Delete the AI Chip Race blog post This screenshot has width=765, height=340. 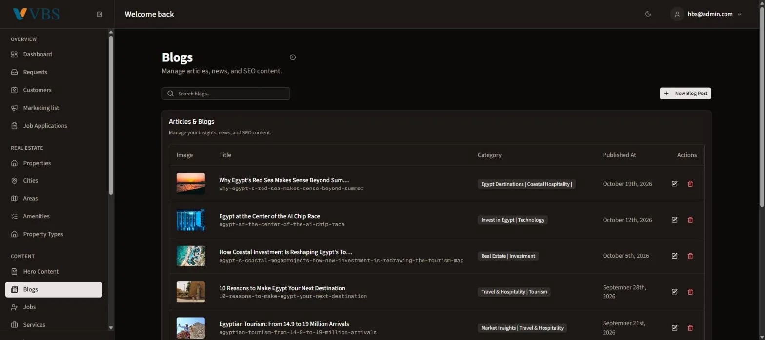[690, 220]
